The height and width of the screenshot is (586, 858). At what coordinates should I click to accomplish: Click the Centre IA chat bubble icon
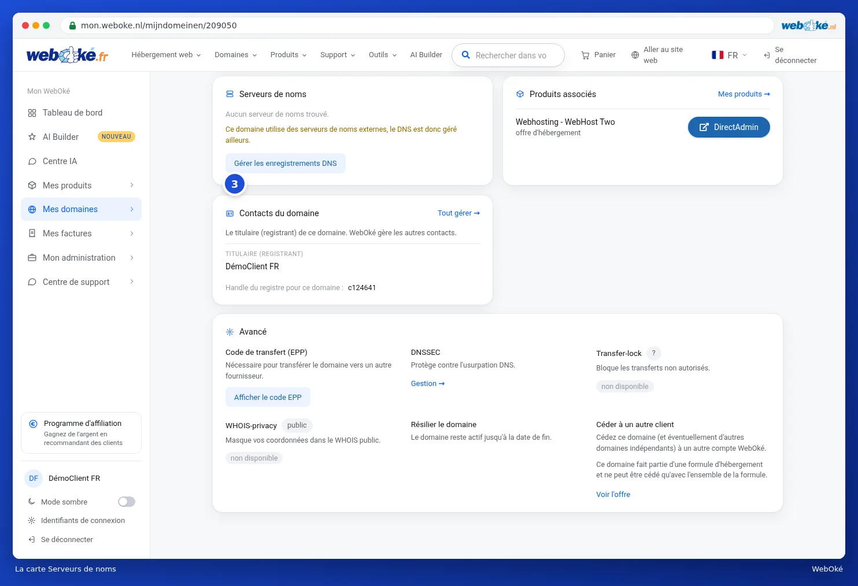click(32, 161)
